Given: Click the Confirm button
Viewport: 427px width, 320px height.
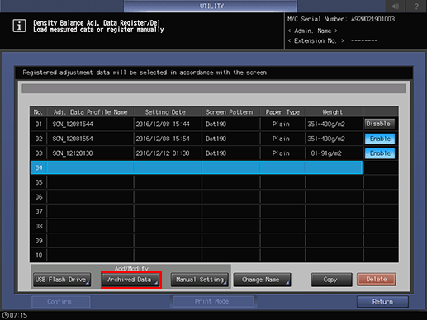Looking at the screenshot, I should [60, 302].
